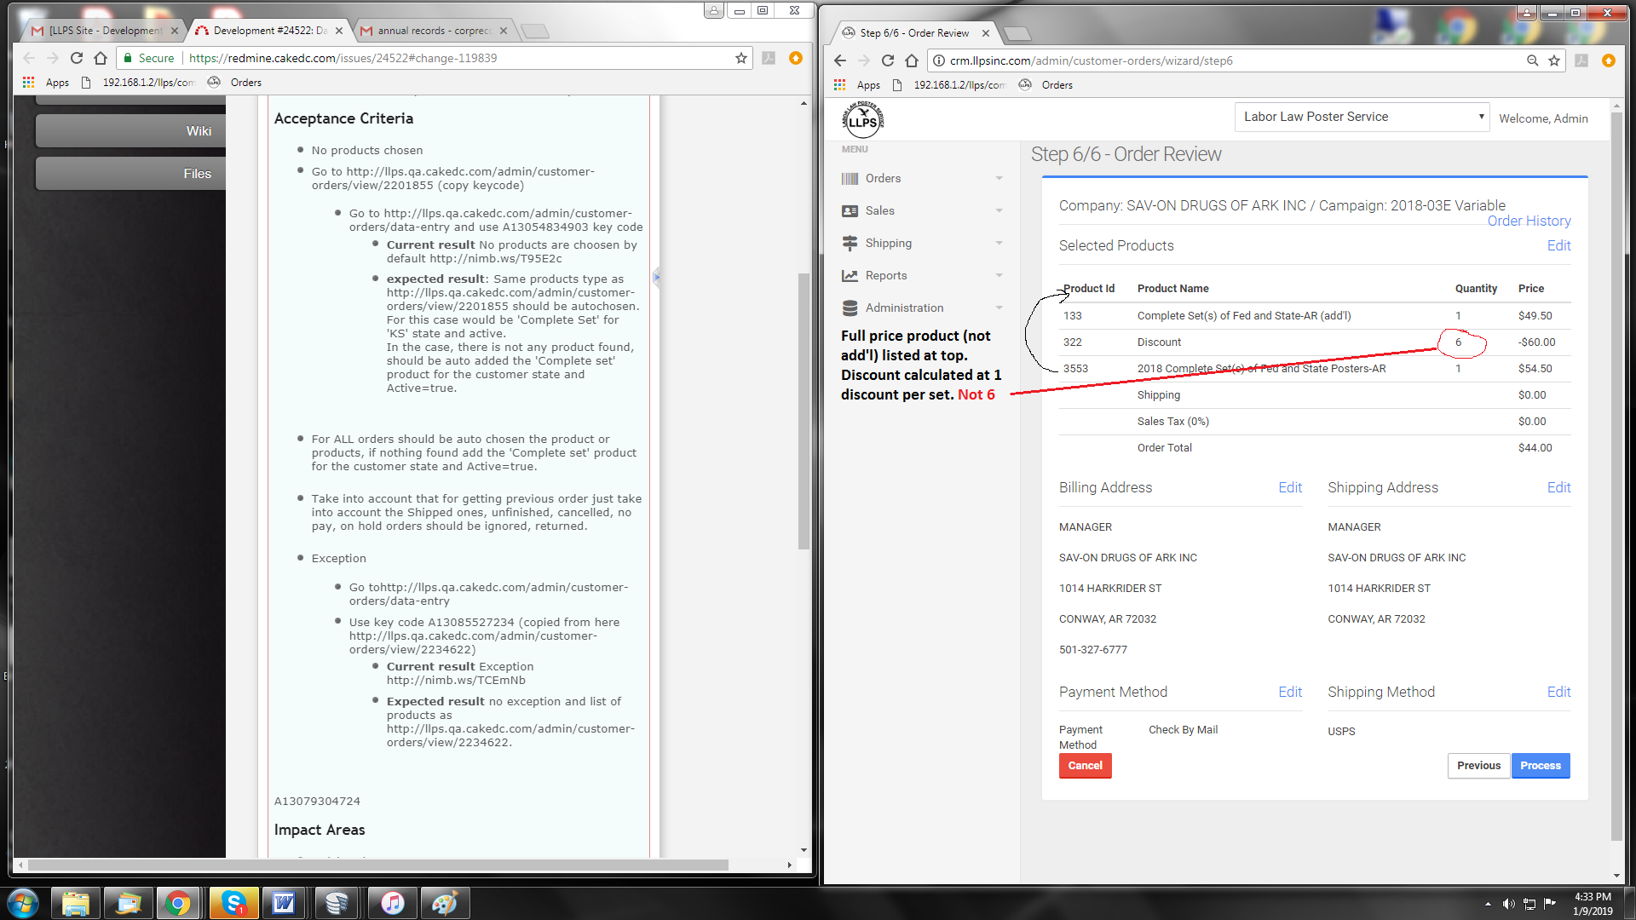The image size is (1636, 920).
Task: Click the zoom magnifier icon in the CRM address bar
Action: click(1532, 60)
